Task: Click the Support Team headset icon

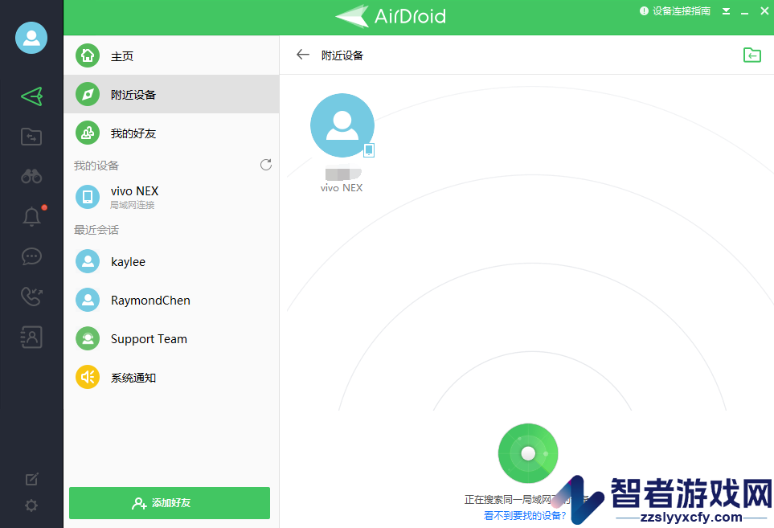Action: (88, 338)
